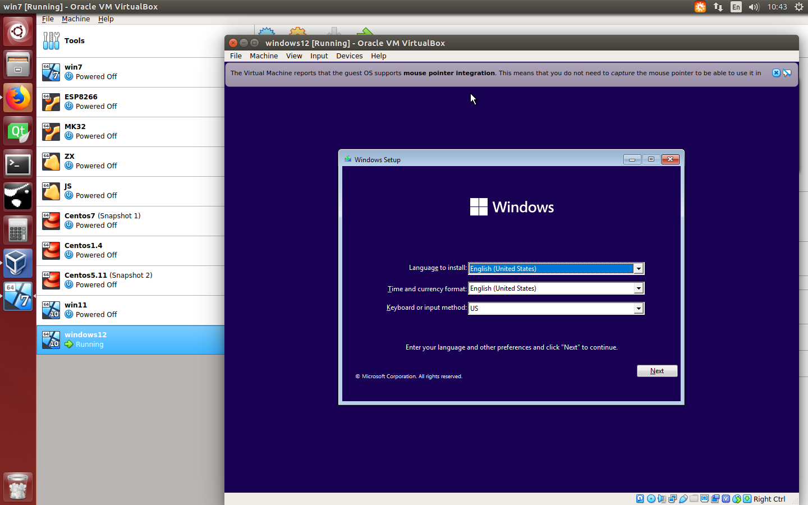Screen dimensions: 808x505
Task: Open the USB devices status icon
Action: (683, 498)
